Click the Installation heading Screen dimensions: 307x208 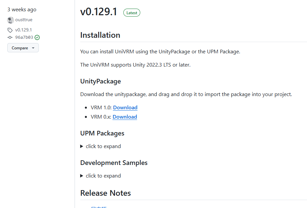click(x=100, y=35)
